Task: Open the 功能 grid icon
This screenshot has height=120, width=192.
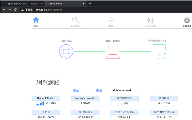Action: pyautogui.click(x=111, y=20)
